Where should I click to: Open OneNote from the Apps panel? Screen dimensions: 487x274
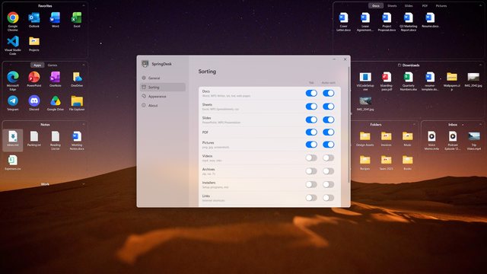pyautogui.click(x=56, y=79)
